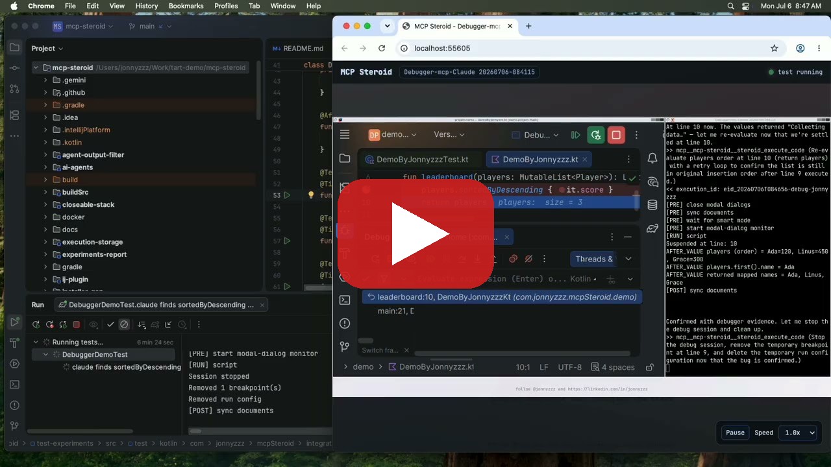
Task: Click the kotlin breadcrumb segment
Action: point(168,444)
